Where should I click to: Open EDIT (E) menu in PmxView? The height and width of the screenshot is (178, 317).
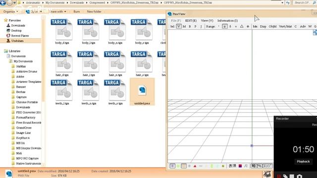[x=191, y=21]
